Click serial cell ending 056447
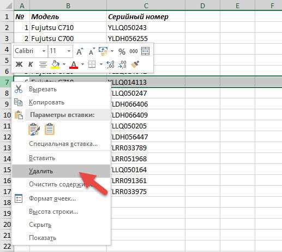The height and width of the screenshot is (252, 282). point(148,137)
